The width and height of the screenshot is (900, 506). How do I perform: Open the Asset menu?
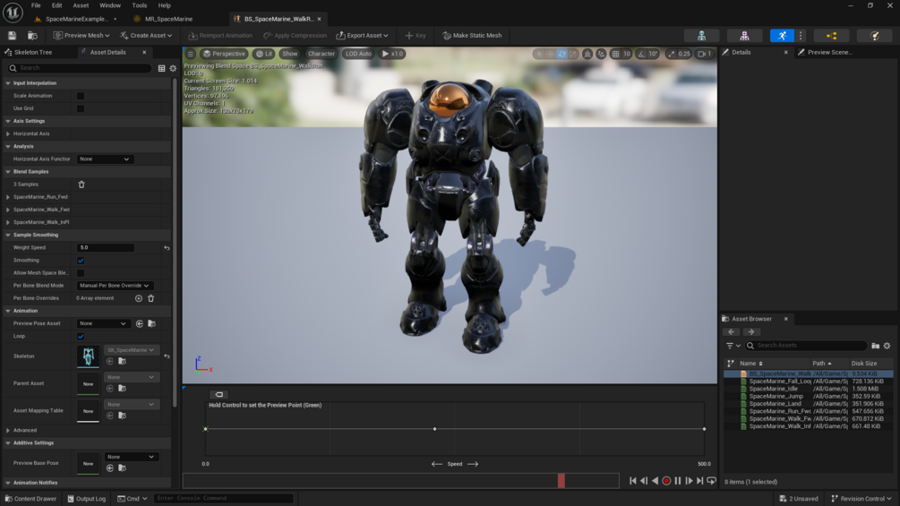point(81,5)
